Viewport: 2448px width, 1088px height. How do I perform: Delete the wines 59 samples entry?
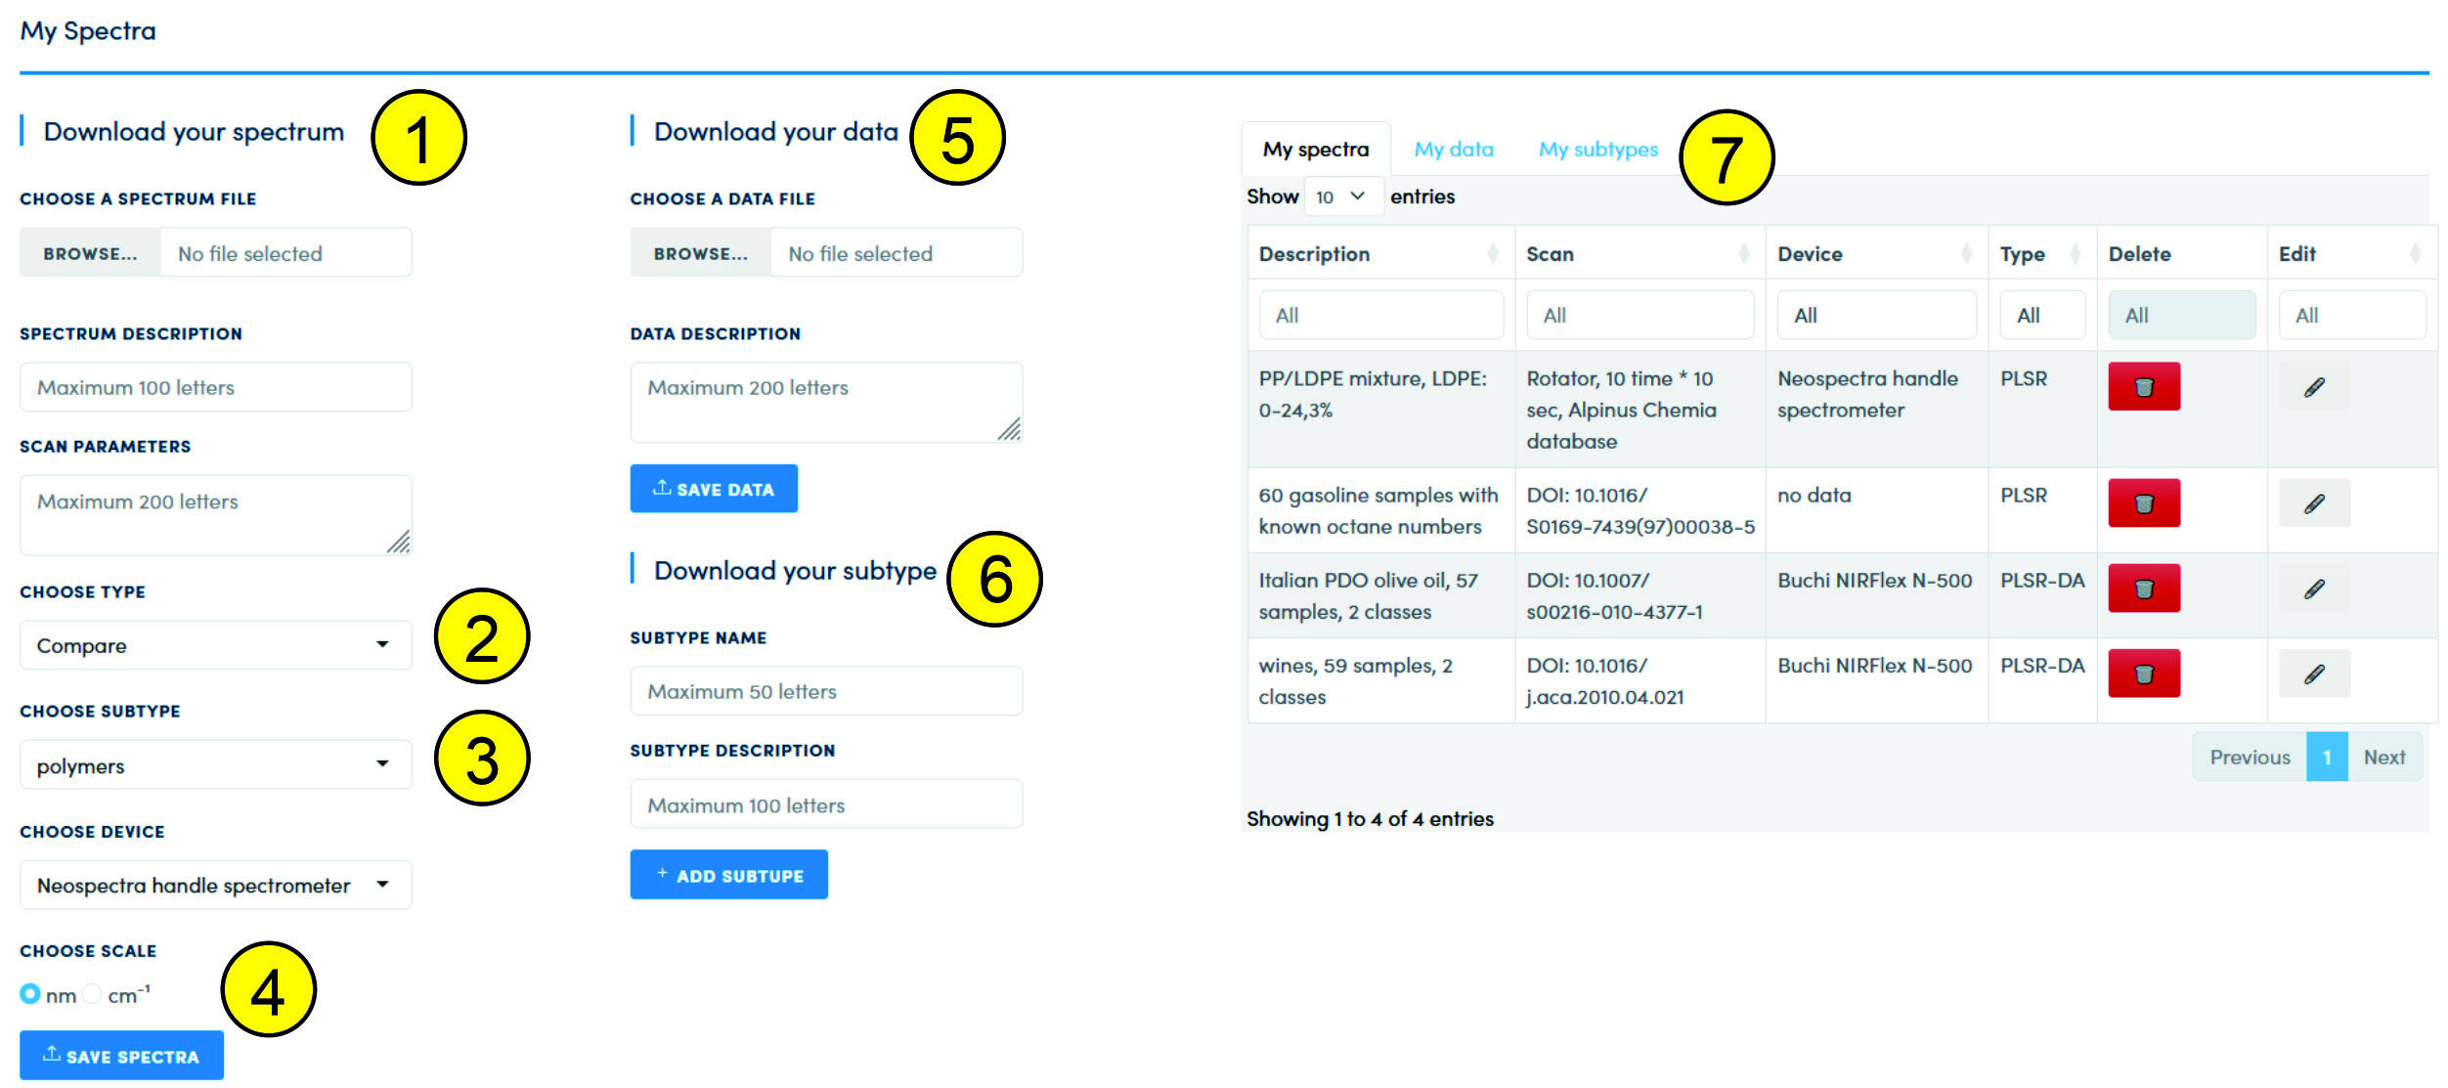click(x=2143, y=674)
